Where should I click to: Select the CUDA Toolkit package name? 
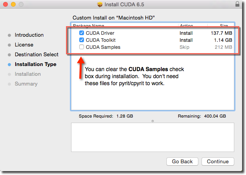(101, 40)
